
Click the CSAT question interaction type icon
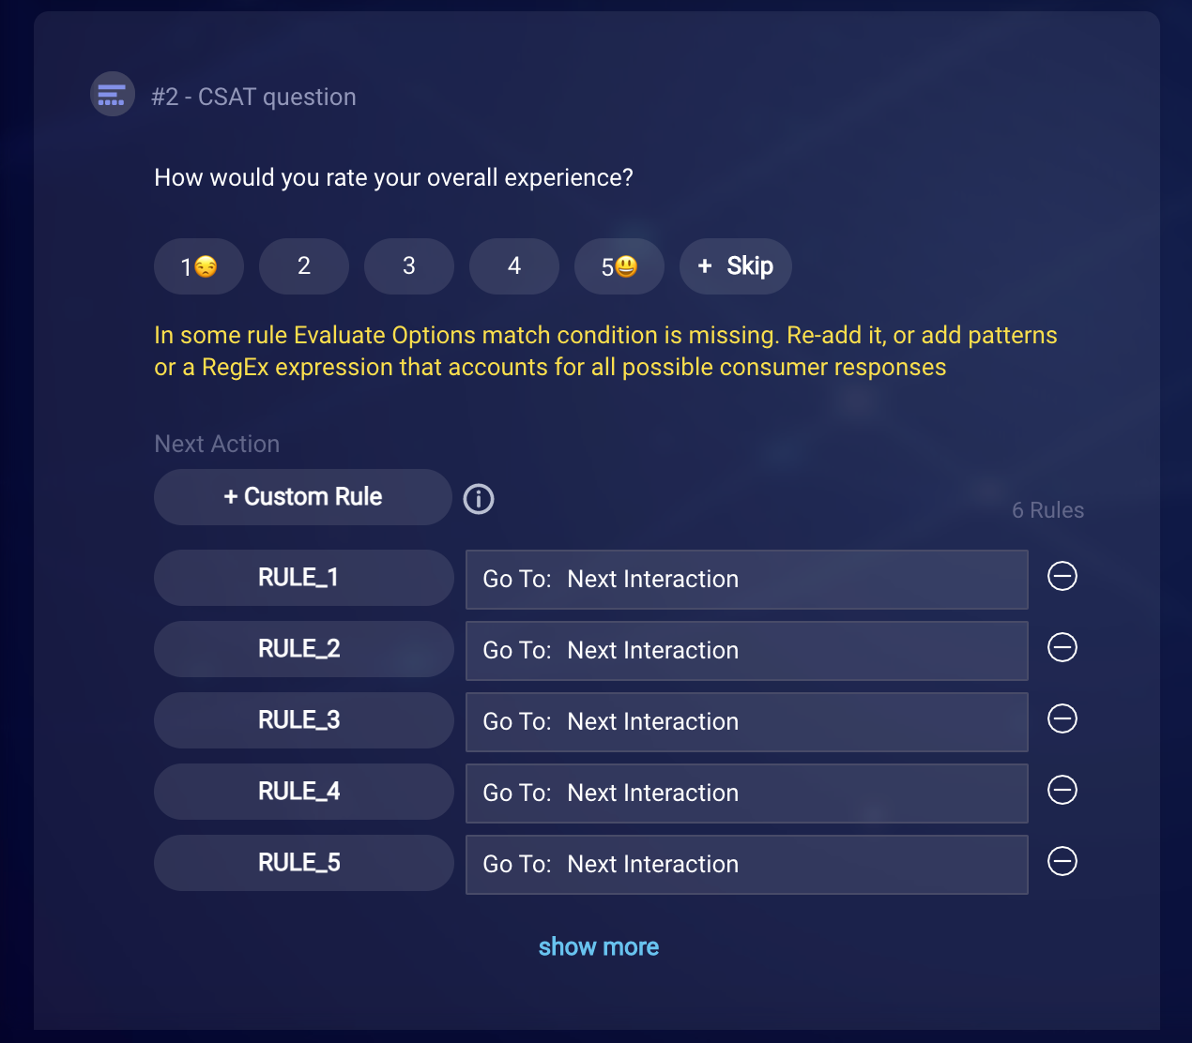pos(113,95)
